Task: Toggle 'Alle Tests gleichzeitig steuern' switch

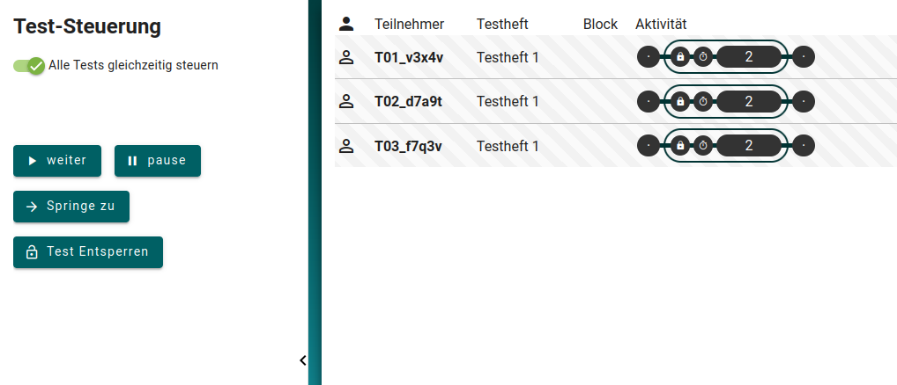Action: [x=29, y=65]
